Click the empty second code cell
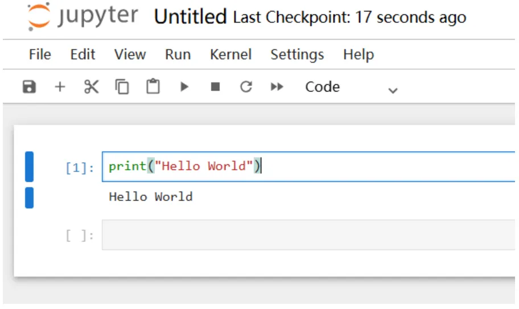519x309 pixels. click(307, 235)
